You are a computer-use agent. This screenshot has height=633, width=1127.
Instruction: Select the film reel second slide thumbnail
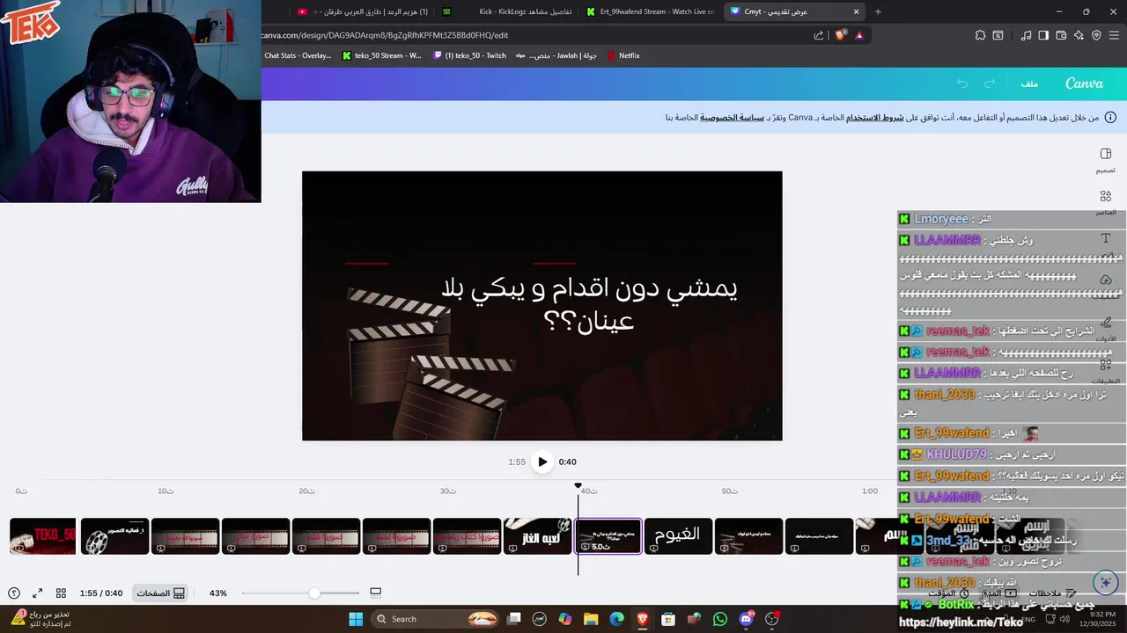click(x=114, y=536)
